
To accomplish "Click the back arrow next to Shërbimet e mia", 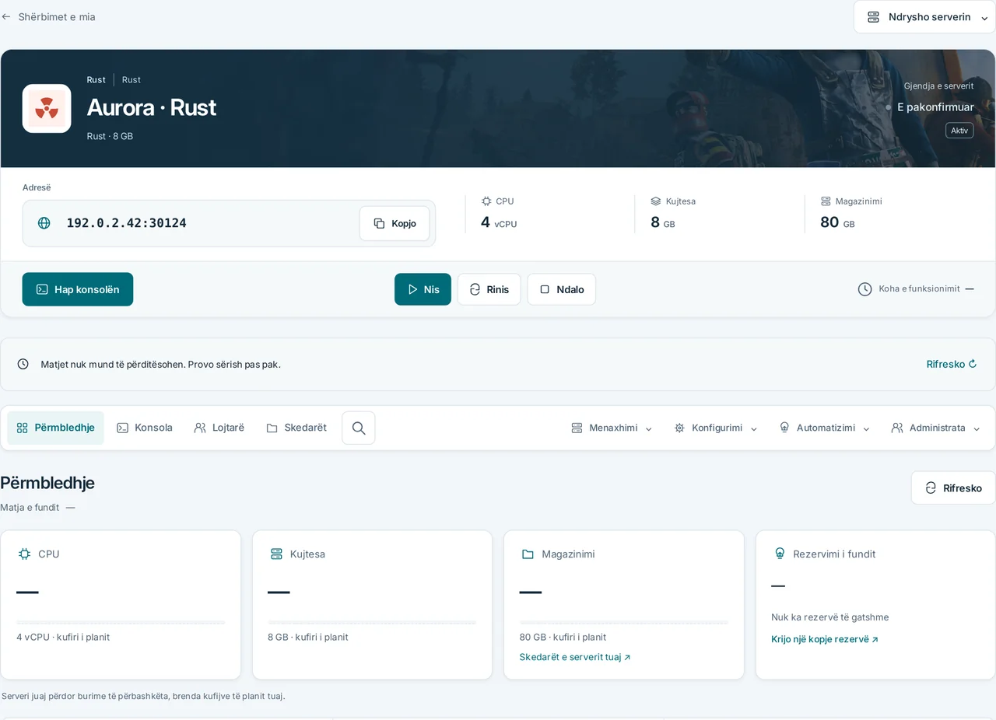I will [6, 16].
